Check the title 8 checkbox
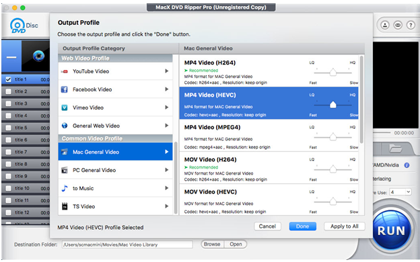The height and width of the screenshot is (262, 420). click(8, 164)
